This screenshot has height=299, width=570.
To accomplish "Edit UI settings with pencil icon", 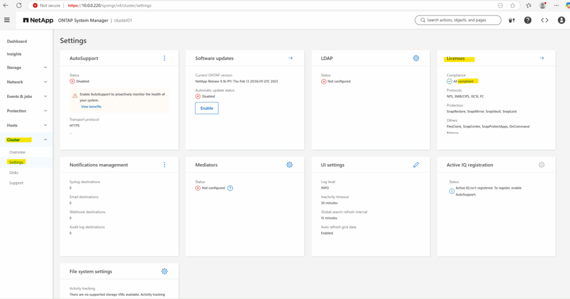I will (416, 165).
